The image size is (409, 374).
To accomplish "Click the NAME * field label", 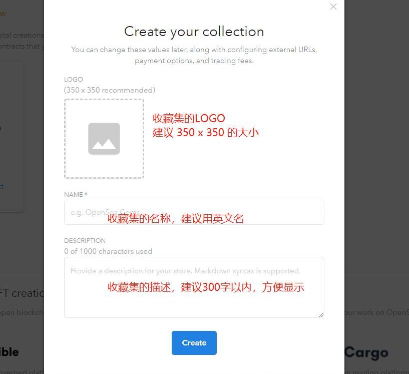I will tap(76, 195).
